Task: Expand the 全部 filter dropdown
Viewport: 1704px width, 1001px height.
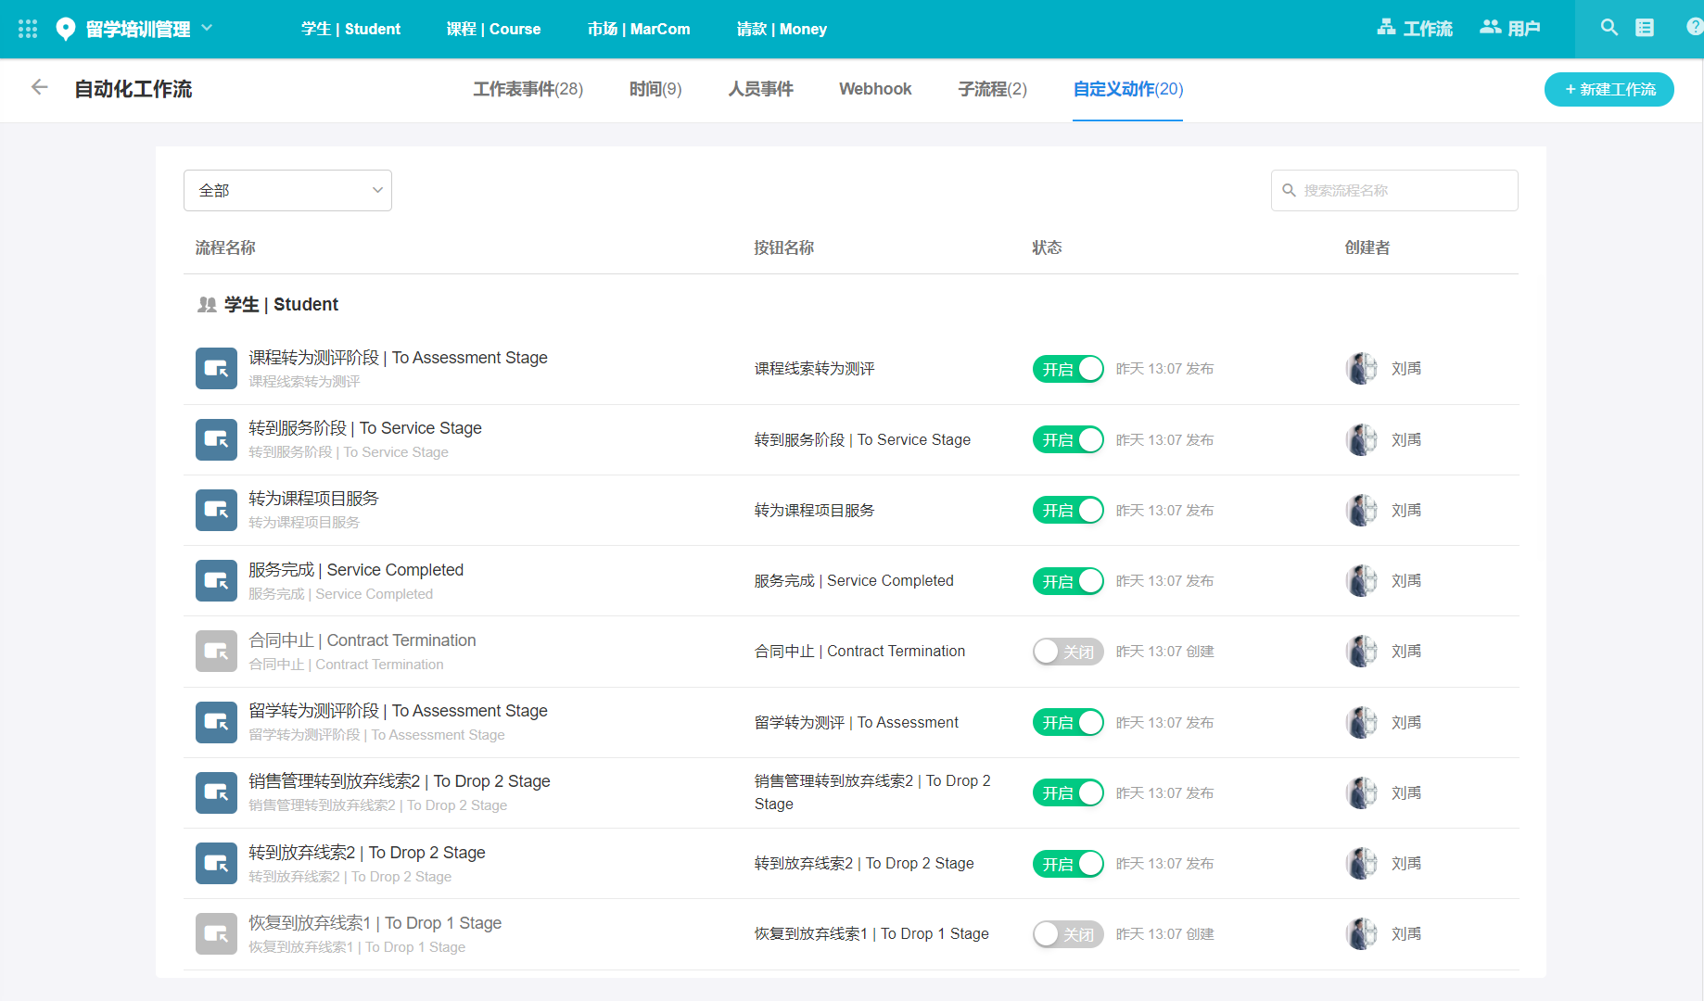Action: [287, 190]
